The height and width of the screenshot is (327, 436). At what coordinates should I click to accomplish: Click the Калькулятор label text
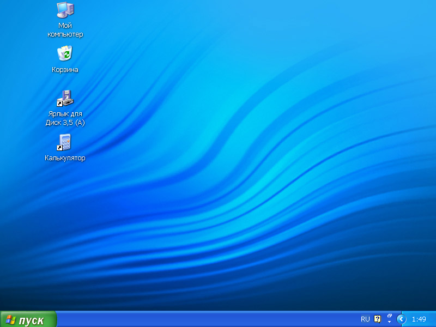65,158
